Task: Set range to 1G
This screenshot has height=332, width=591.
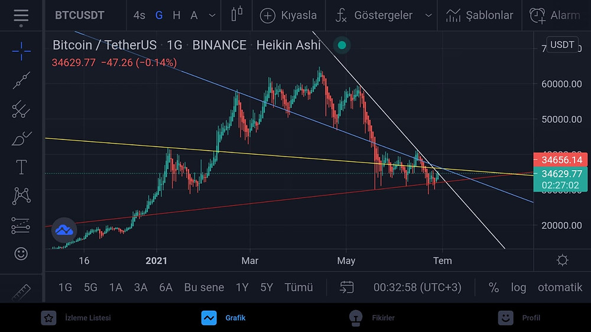Action: pyautogui.click(x=65, y=288)
